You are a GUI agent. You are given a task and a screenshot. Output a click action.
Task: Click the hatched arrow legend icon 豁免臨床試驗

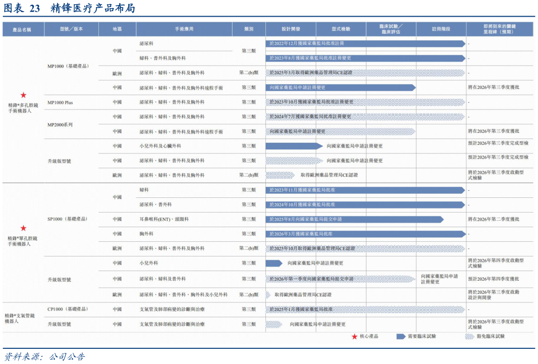click(470, 337)
